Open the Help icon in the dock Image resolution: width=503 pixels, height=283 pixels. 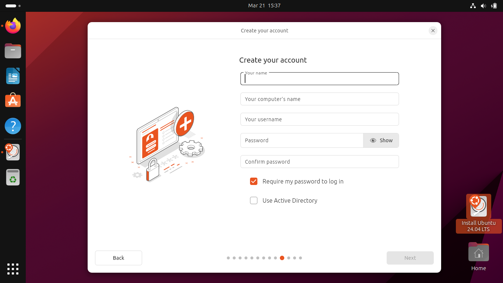pyautogui.click(x=13, y=126)
